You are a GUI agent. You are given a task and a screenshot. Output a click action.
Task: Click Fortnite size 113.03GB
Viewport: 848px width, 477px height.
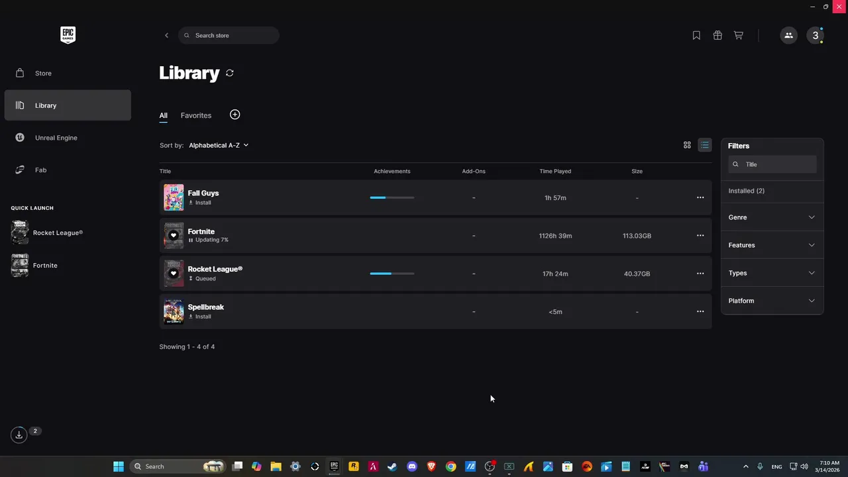(637, 236)
